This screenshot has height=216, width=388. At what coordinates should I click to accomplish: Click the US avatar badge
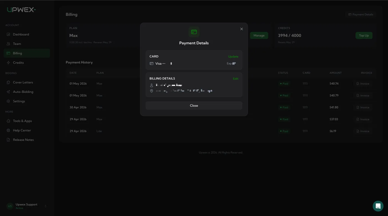click(x=10, y=206)
